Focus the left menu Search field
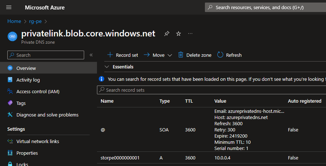 pos(46,55)
